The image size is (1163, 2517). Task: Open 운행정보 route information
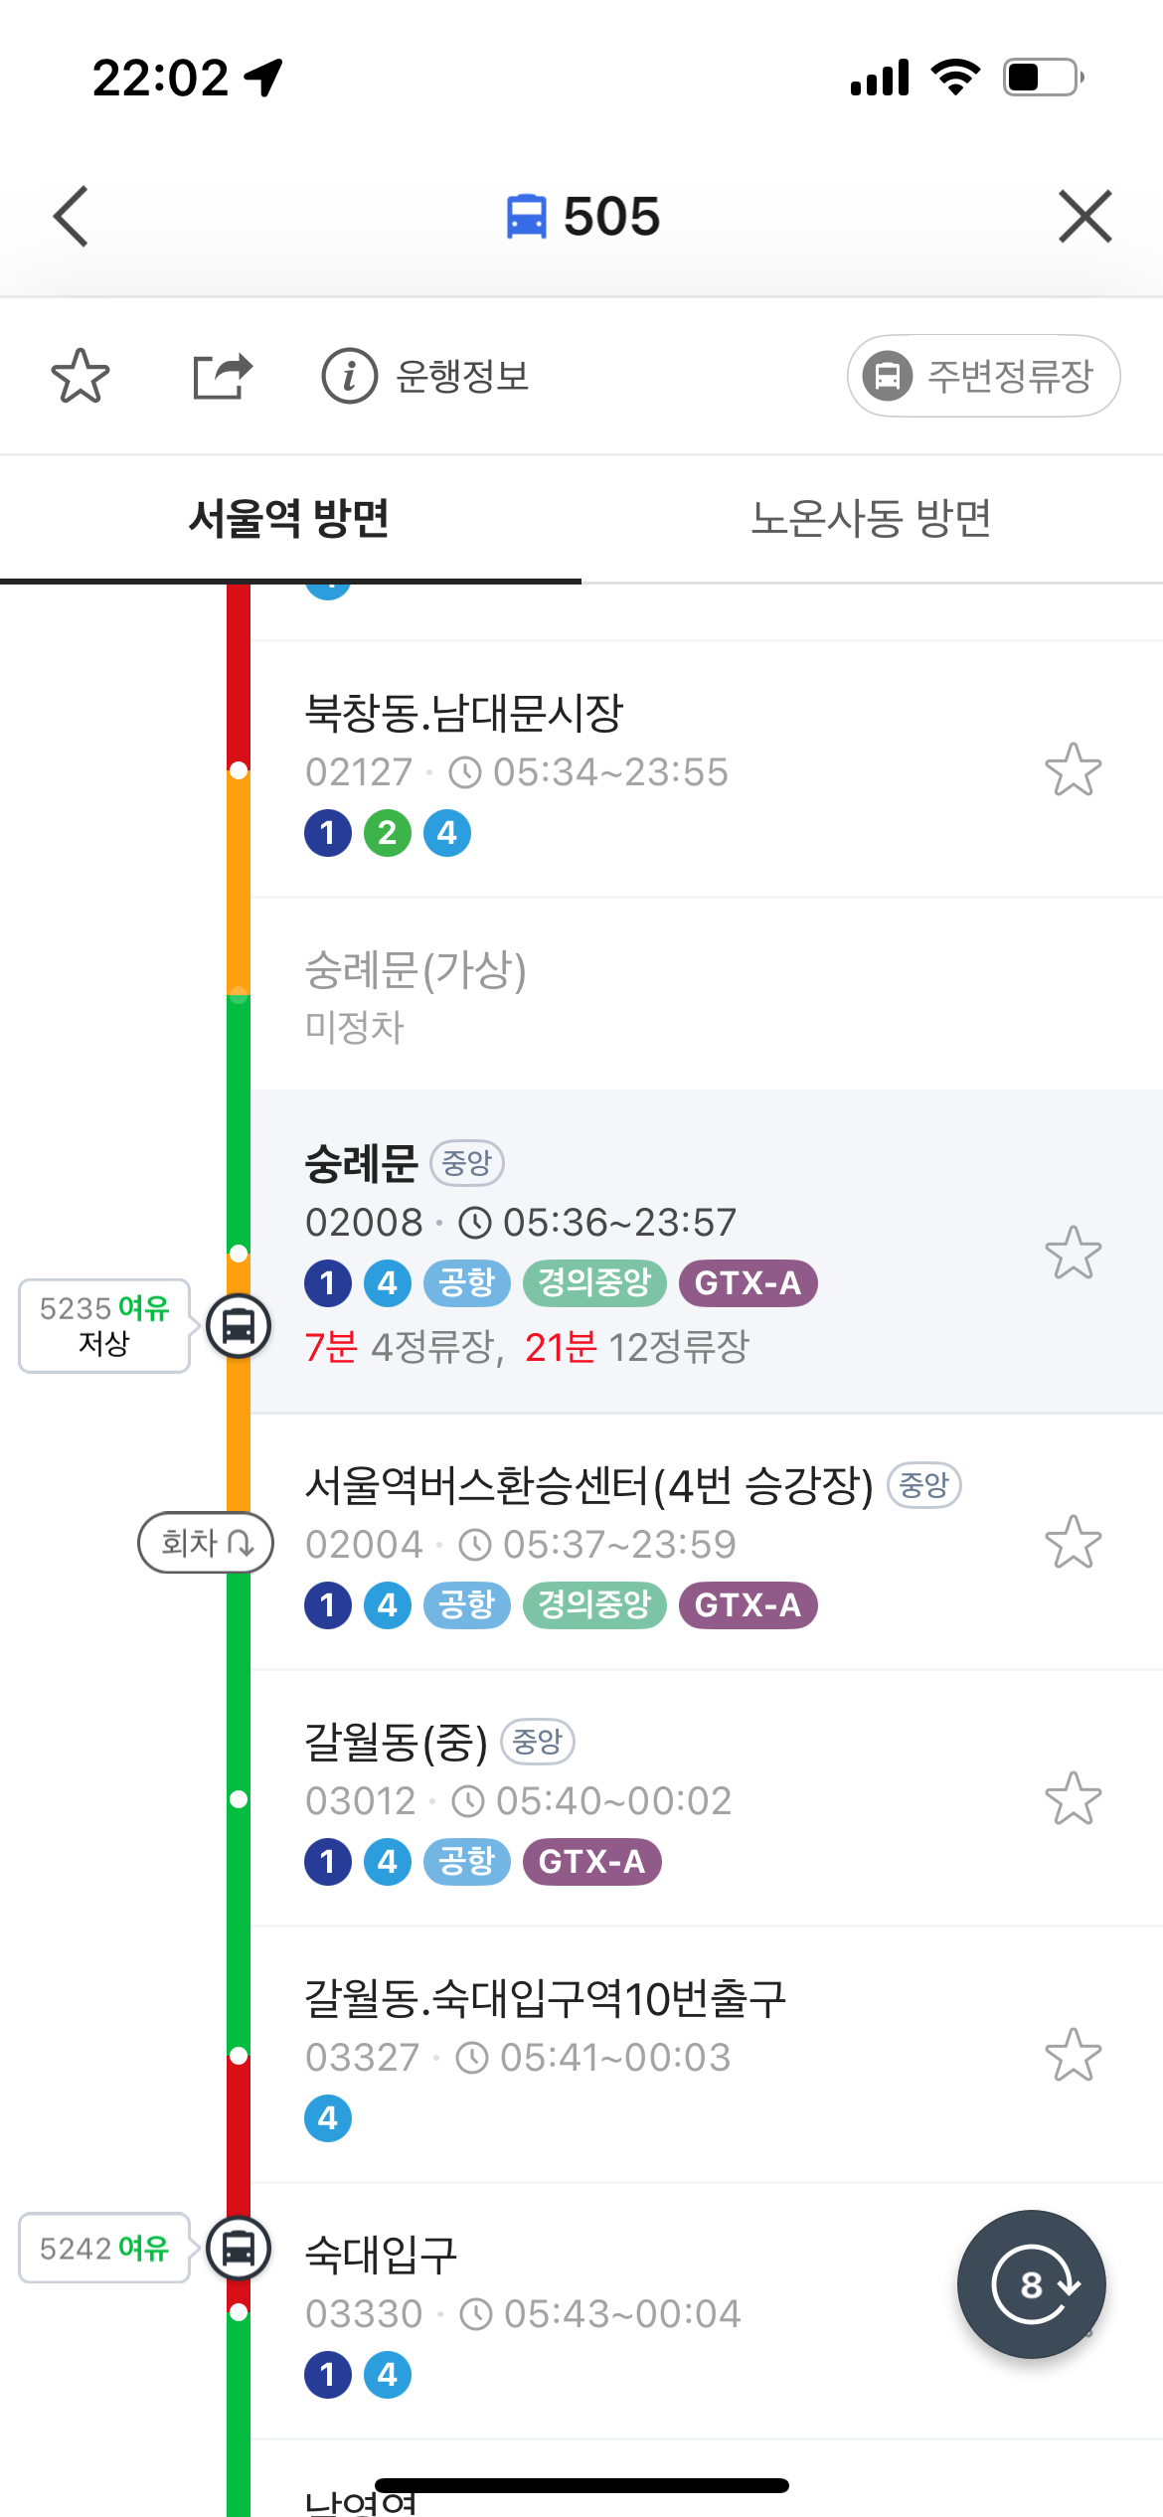(425, 376)
